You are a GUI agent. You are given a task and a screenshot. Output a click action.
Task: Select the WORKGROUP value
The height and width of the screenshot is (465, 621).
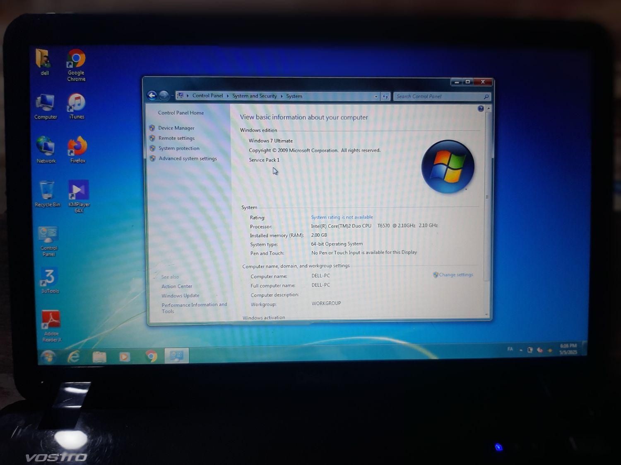coord(326,303)
